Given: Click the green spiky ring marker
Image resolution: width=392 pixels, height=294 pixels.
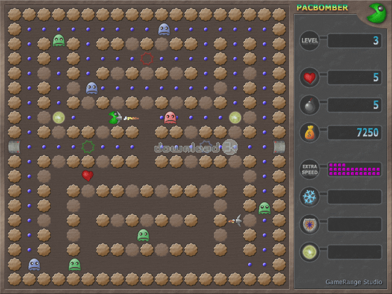Looking at the screenshot, I should pyautogui.click(x=88, y=147).
